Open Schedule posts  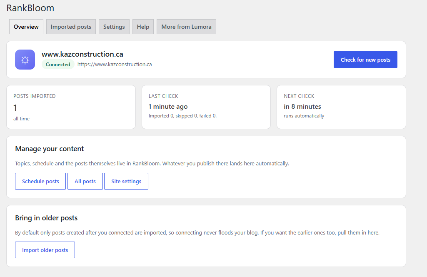[40, 181]
